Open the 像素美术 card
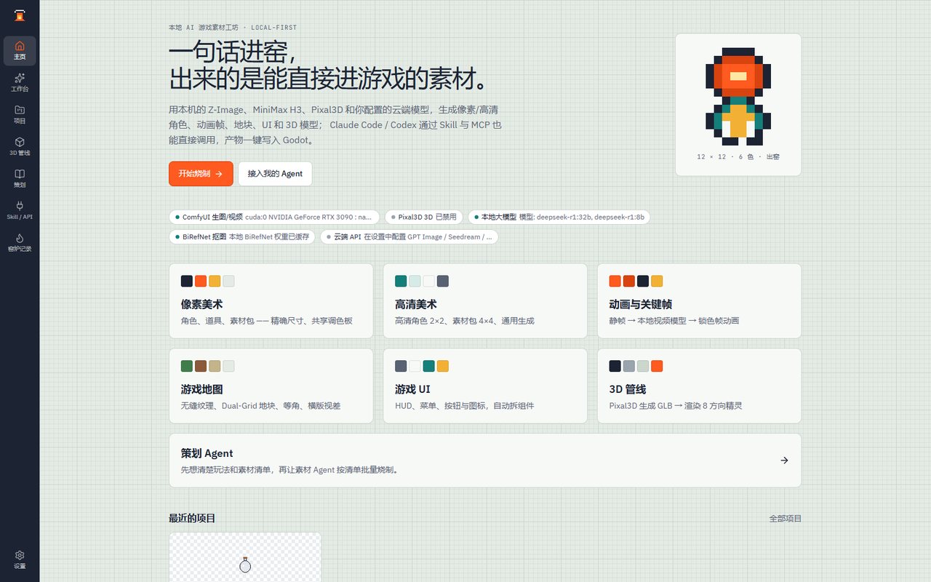Image resolution: width=931 pixels, height=582 pixels. point(271,300)
